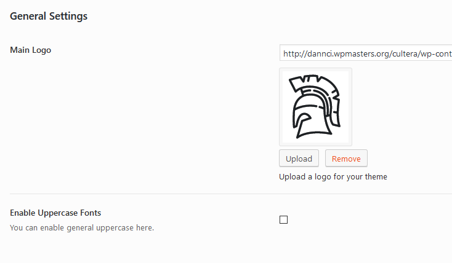Tick the box to enable general uppercase
Image resolution: width=452 pixels, height=263 pixels.
pyautogui.click(x=283, y=219)
